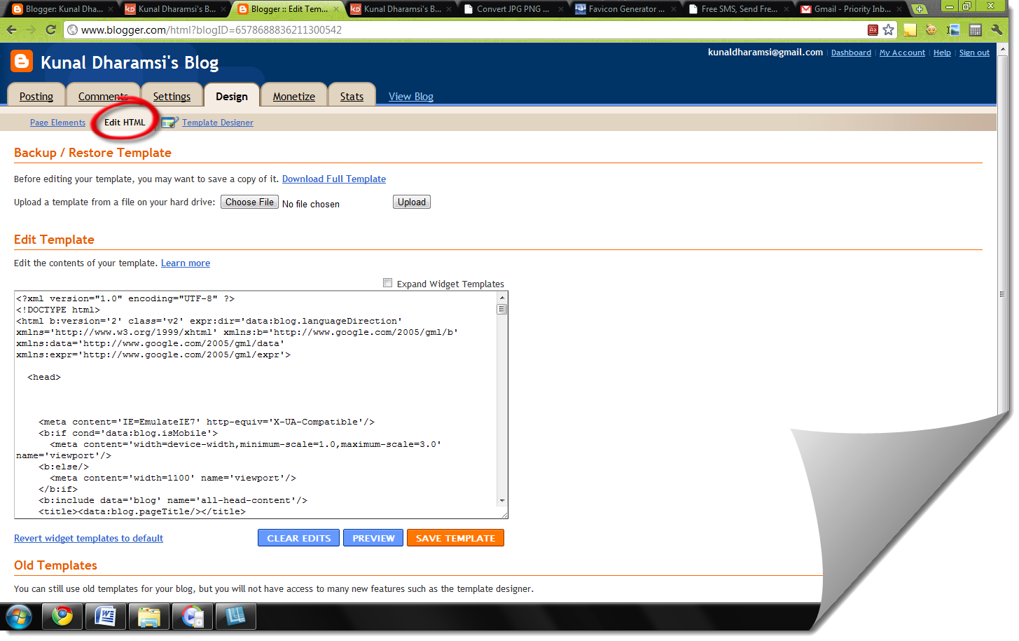The image size is (1019, 641).
Task: Open Windows Explorer from the taskbar
Action: tap(149, 616)
